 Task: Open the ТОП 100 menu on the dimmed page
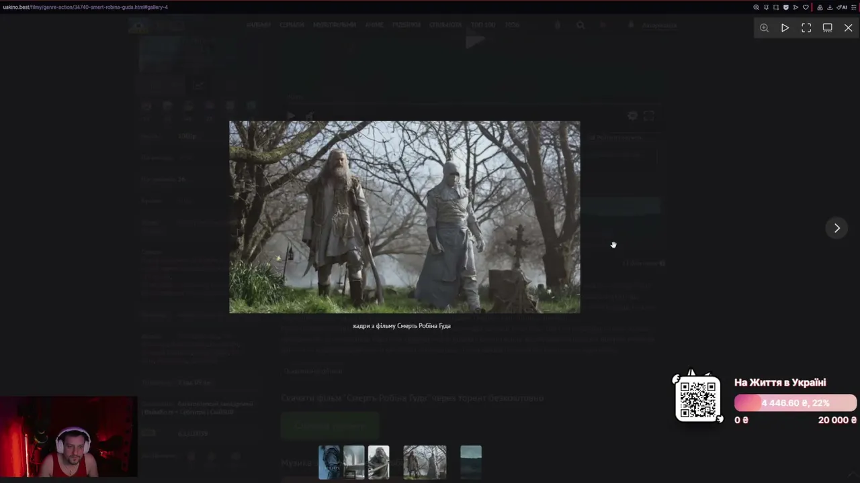[482, 25]
